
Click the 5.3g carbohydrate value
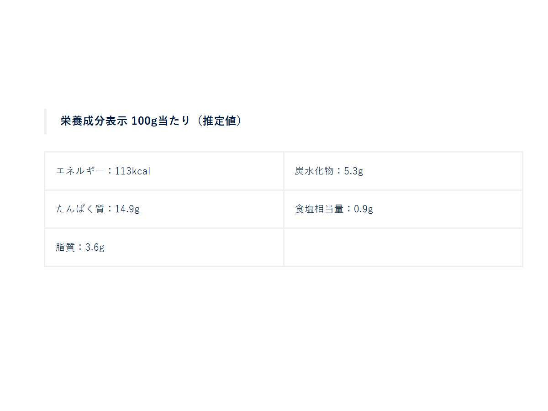click(354, 171)
